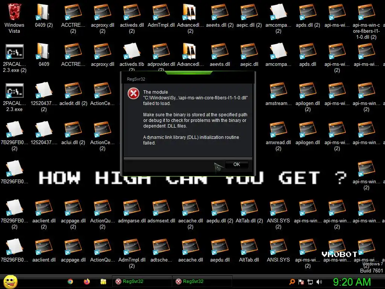Select the ActionQu... (2) desktop icon
This screenshot has width=385, height=289.
102,214
